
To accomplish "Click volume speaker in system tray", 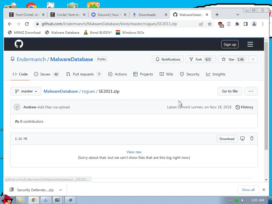I will click(x=243, y=200).
